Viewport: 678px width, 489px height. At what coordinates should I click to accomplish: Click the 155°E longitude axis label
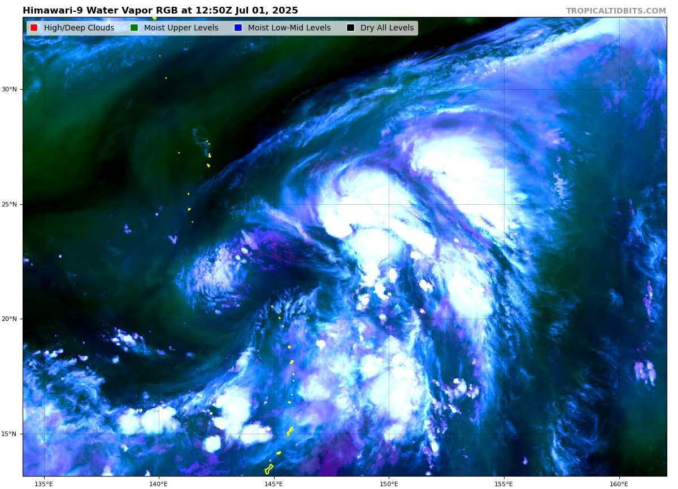[x=504, y=483]
